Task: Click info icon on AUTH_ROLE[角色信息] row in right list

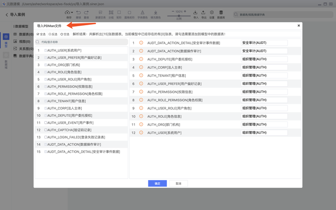Action: pyautogui.click(x=141, y=116)
